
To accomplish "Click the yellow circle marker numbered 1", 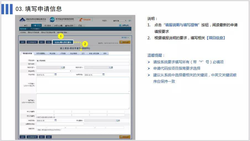I will click(x=61, y=36).
